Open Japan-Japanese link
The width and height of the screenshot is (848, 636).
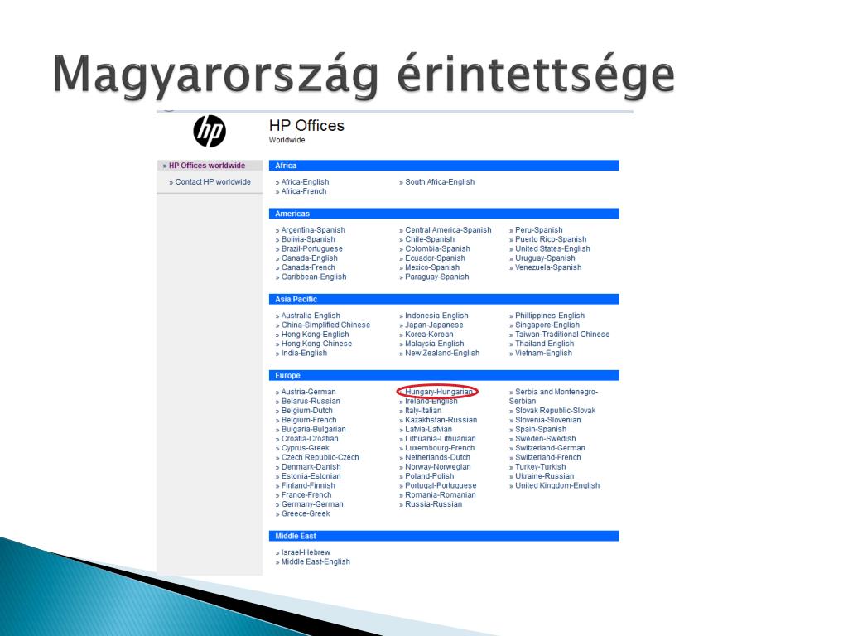(x=434, y=325)
